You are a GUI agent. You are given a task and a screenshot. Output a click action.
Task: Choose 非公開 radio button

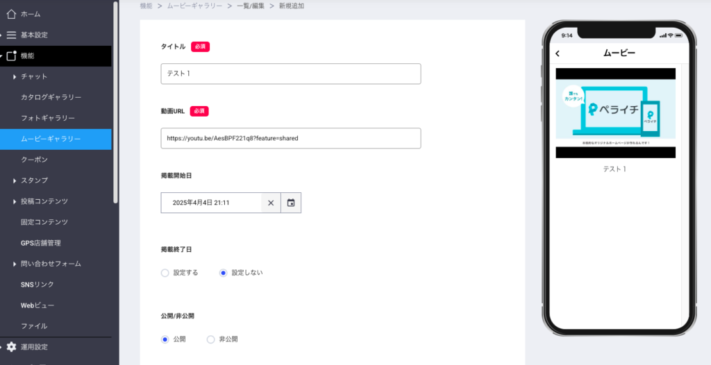211,339
